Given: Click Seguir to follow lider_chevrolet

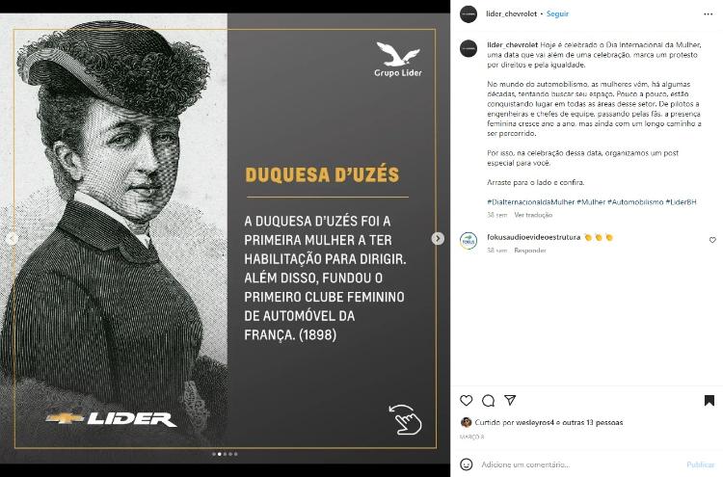Looking at the screenshot, I should pyautogui.click(x=557, y=13).
